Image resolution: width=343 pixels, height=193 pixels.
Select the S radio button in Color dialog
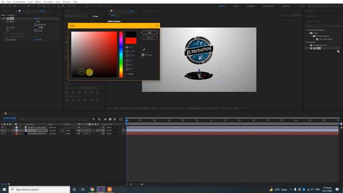pyautogui.click(x=127, y=51)
